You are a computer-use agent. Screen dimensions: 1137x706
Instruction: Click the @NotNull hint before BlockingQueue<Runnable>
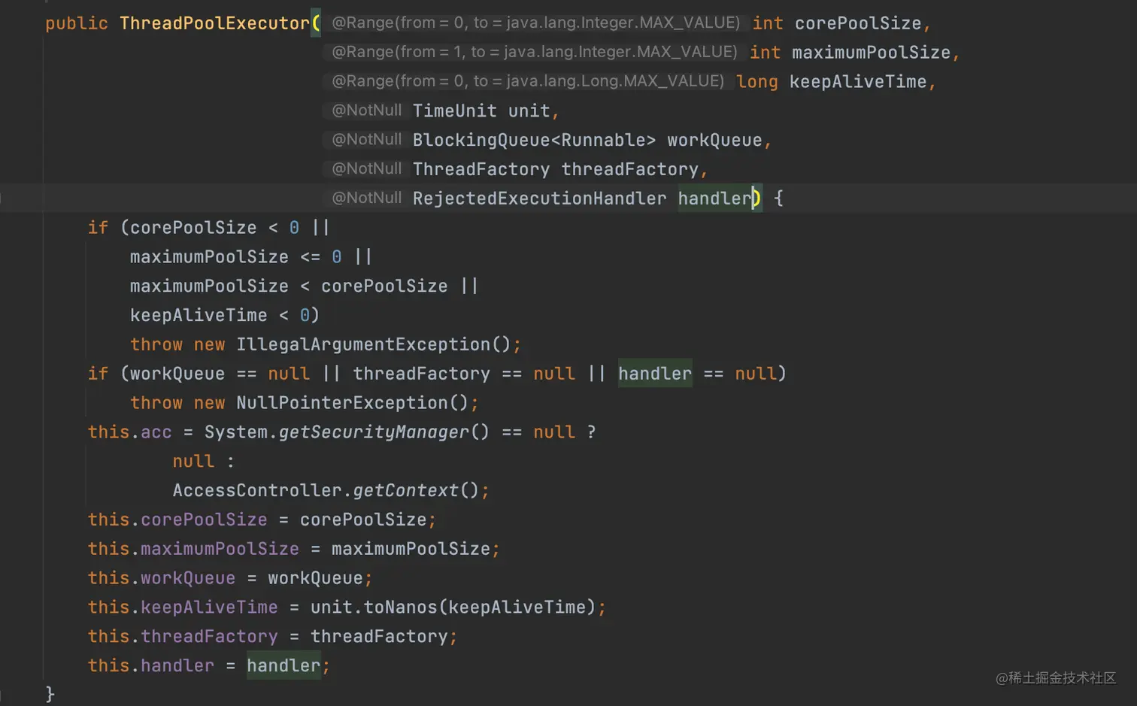click(x=367, y=140)
